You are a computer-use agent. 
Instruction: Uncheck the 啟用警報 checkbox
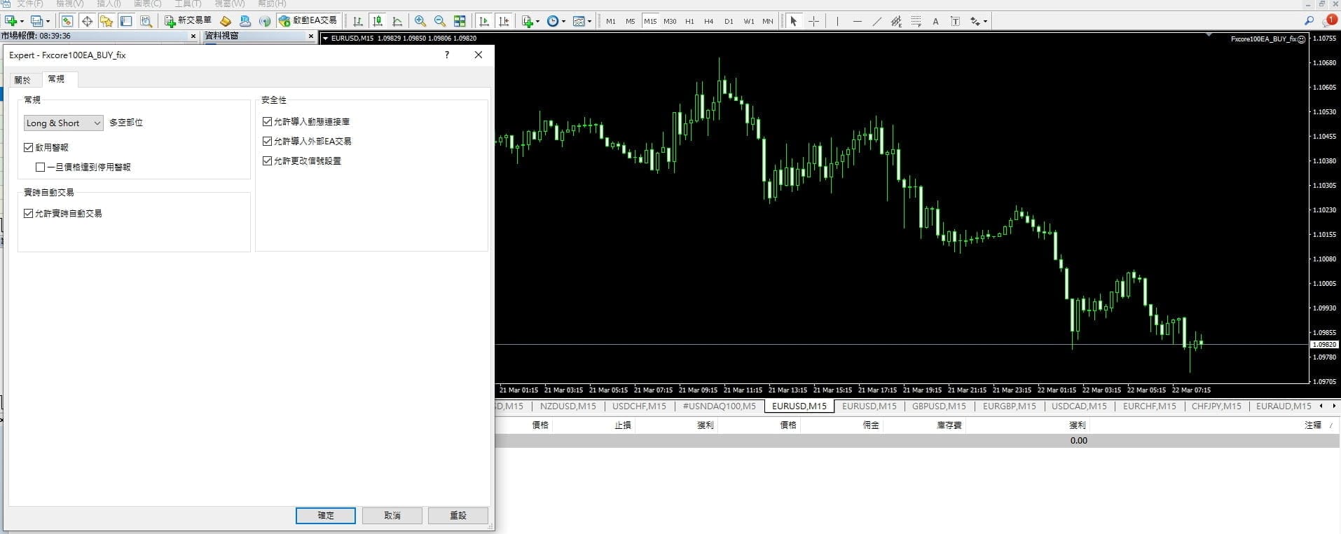tap(29, 147)
